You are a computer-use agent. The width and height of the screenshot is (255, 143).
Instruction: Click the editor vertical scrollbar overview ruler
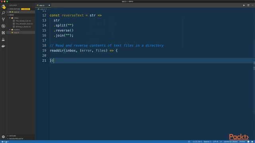(x=254, y=74)
